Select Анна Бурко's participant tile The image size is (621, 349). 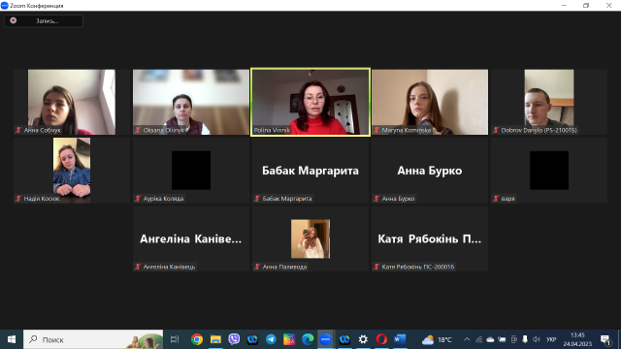430,171
